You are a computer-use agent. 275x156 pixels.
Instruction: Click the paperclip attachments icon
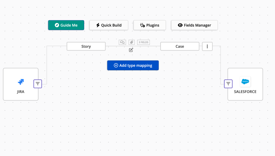coord(131,42)
